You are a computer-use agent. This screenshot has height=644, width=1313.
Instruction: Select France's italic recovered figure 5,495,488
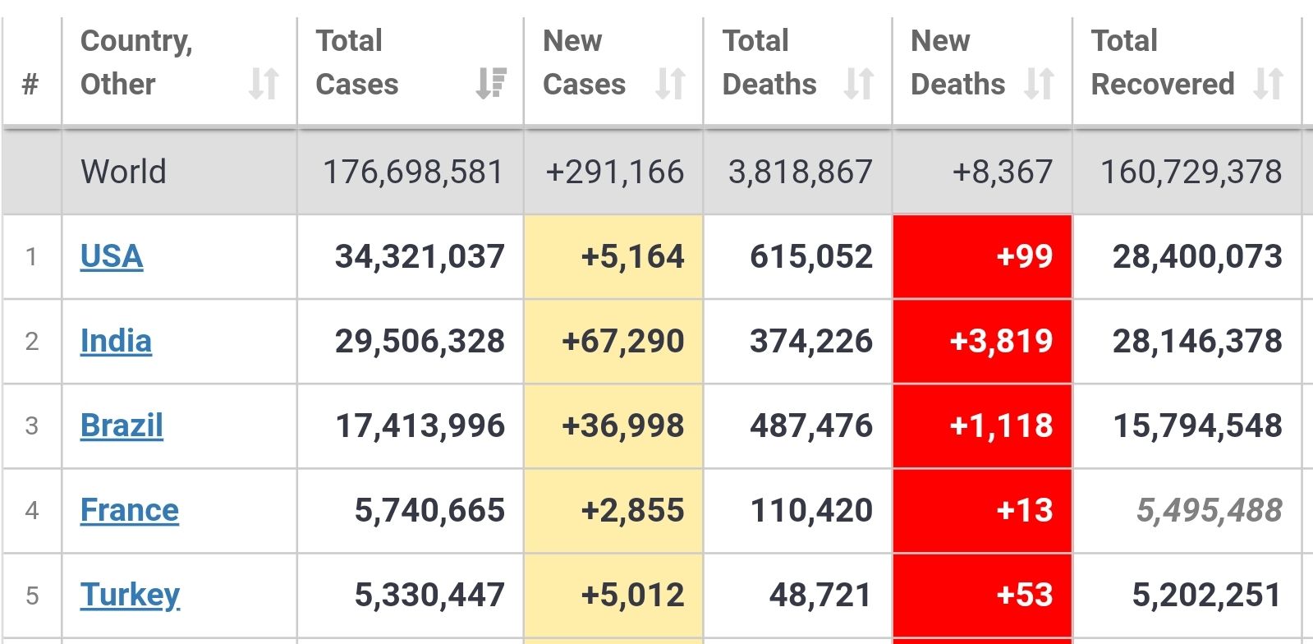click(x=1209, y=510)
